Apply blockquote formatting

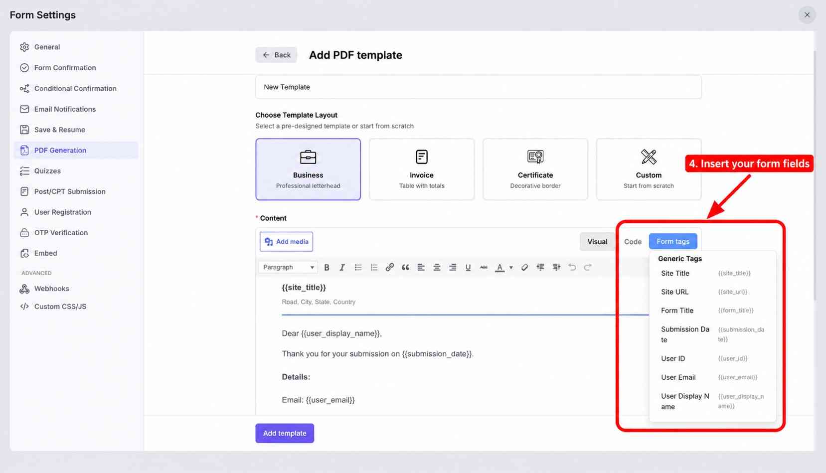(405, 267)
